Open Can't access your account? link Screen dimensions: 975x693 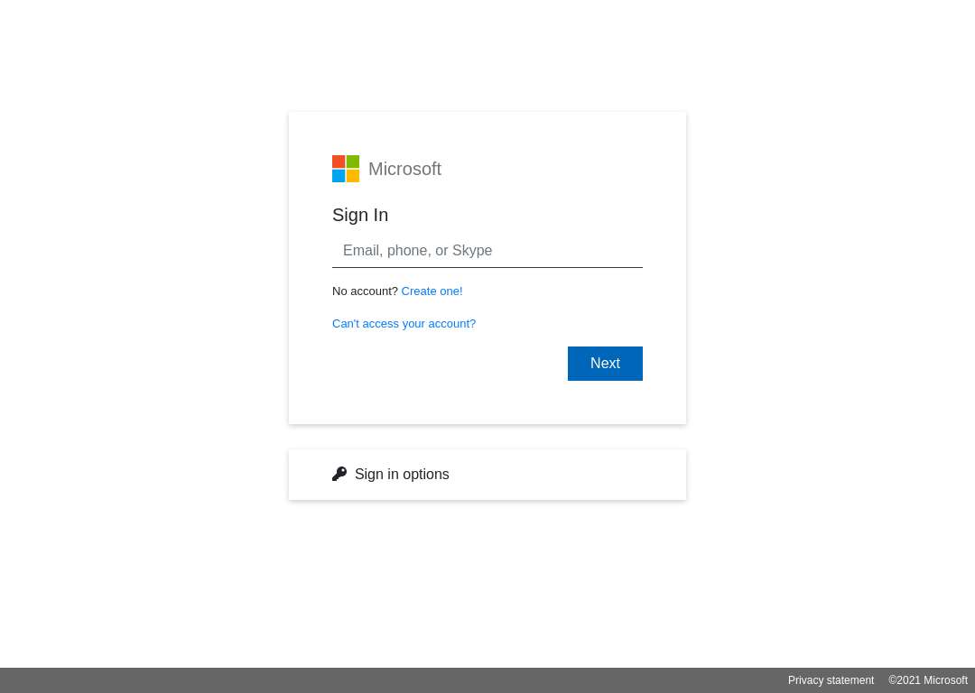click(x=404, y=324)
